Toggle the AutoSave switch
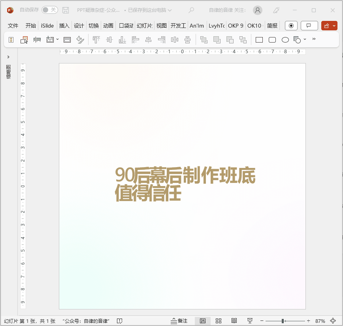 (x=49, y=10)
